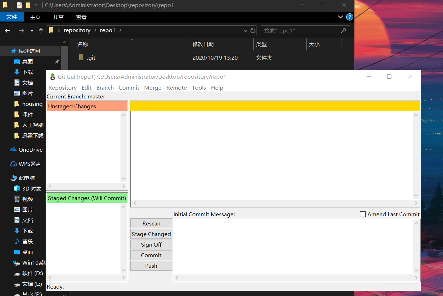The image size is (443, 296).
Task: Click the repository segment in the address bar
Action: (x=77, y=30)
